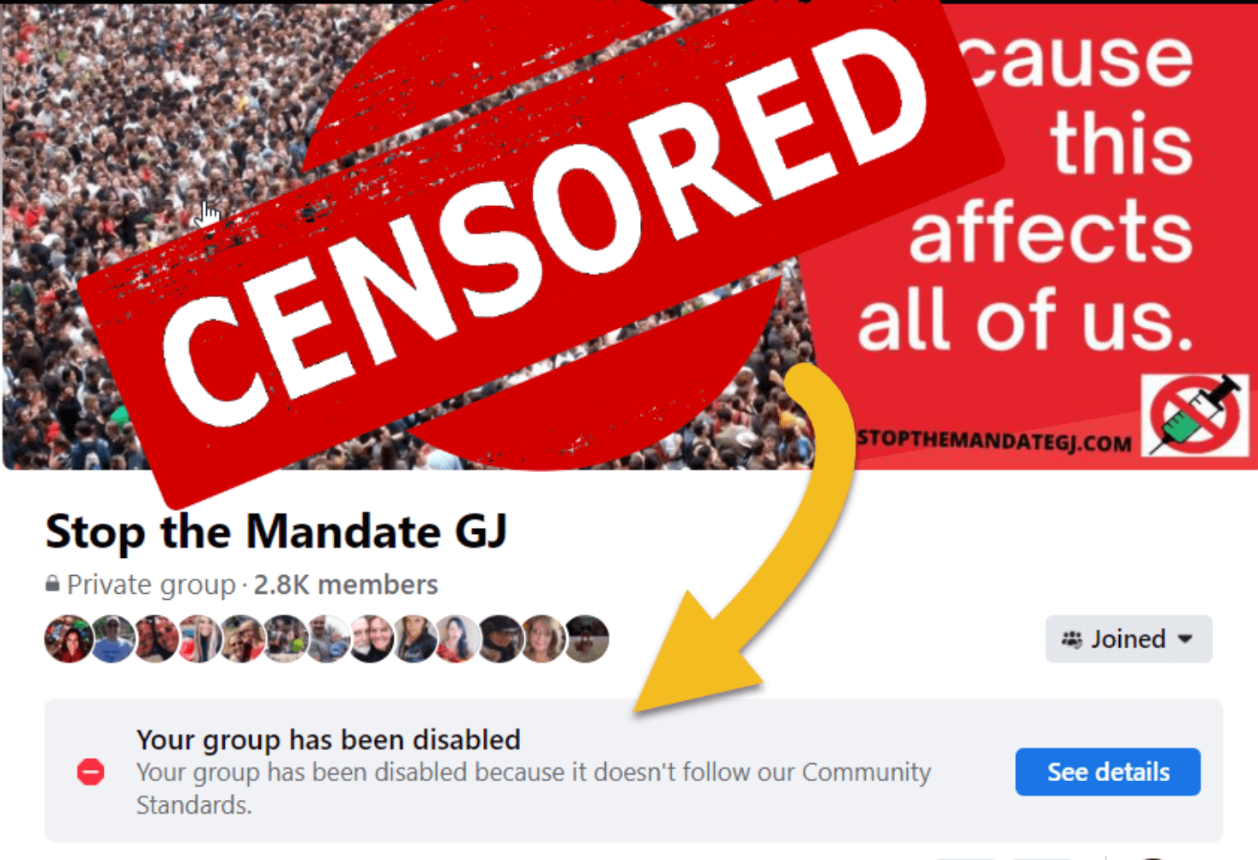Open the first member avatar in the row

click(68, 639)
